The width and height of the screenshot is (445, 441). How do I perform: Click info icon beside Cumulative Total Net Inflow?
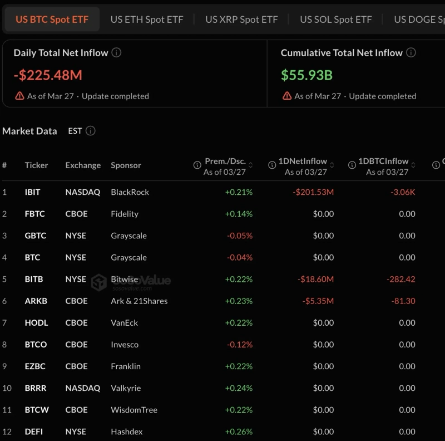click(x=411, y=53)
